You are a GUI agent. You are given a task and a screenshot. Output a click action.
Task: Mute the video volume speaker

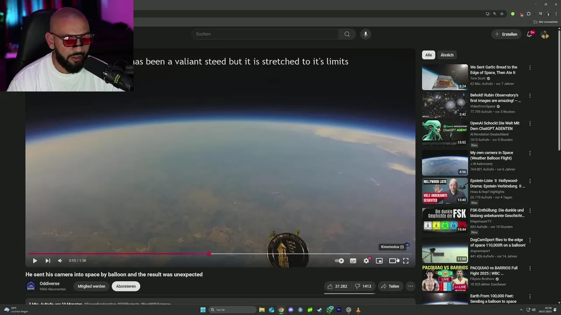click(60, 261)
